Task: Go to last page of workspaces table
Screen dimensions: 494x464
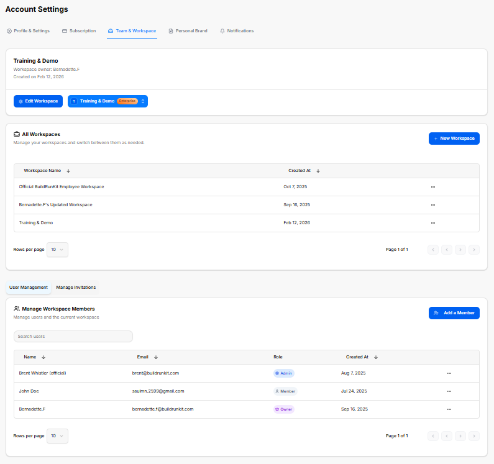Action: (x=474, y=250)
